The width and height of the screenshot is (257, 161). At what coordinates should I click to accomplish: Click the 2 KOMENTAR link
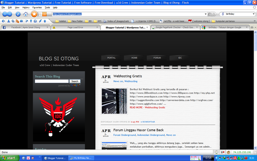tap(148, 122)
